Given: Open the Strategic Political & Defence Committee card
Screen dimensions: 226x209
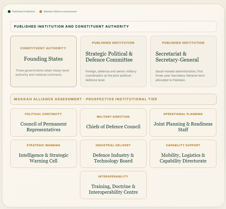Looking at the screenshot, I should pyautogui.click(x=113, y=61).
